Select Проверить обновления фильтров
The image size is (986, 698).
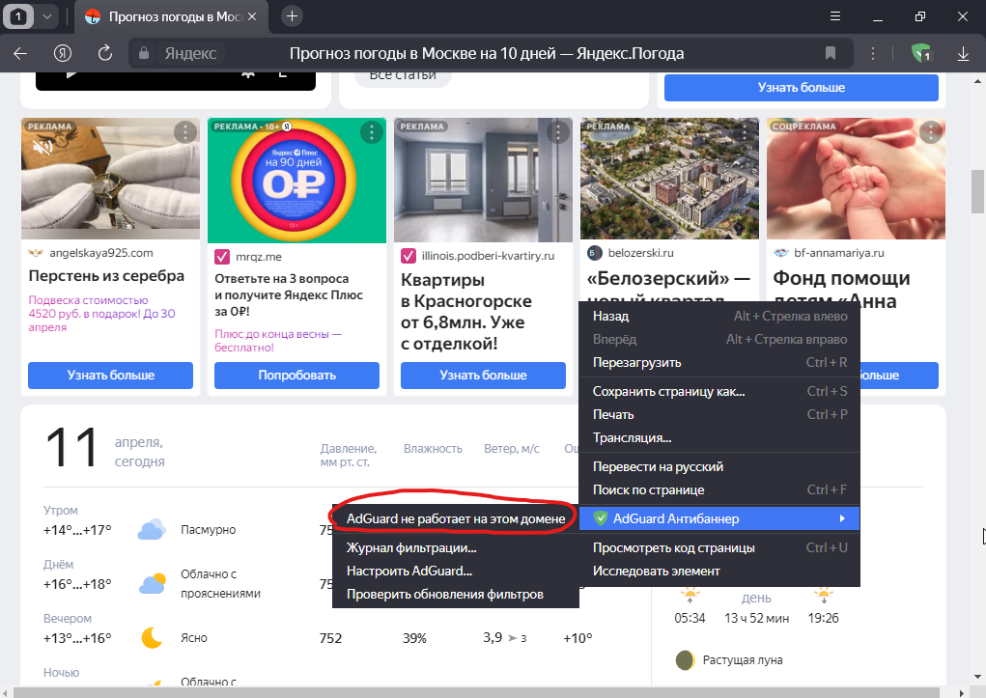pos(455,595)
